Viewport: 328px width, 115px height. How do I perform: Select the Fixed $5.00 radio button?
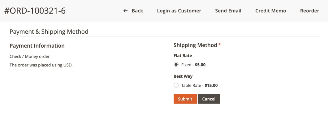coord(176,65)
